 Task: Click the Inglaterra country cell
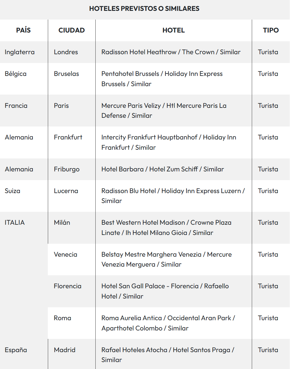pos(20,52)
